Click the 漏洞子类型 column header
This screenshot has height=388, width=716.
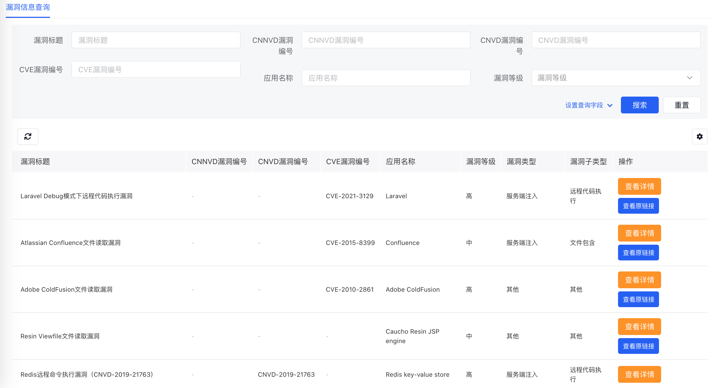tap(588, 161)
